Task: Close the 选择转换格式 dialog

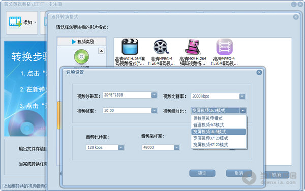Action: pos(296,17)
